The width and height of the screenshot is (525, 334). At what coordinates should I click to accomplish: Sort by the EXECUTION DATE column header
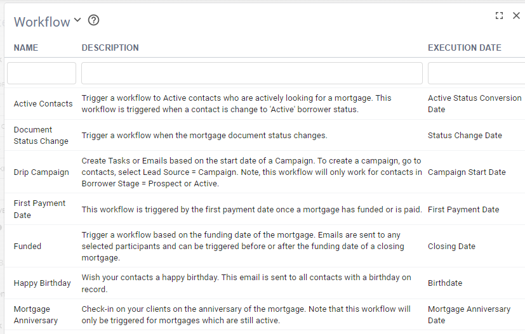click(464, 48)
